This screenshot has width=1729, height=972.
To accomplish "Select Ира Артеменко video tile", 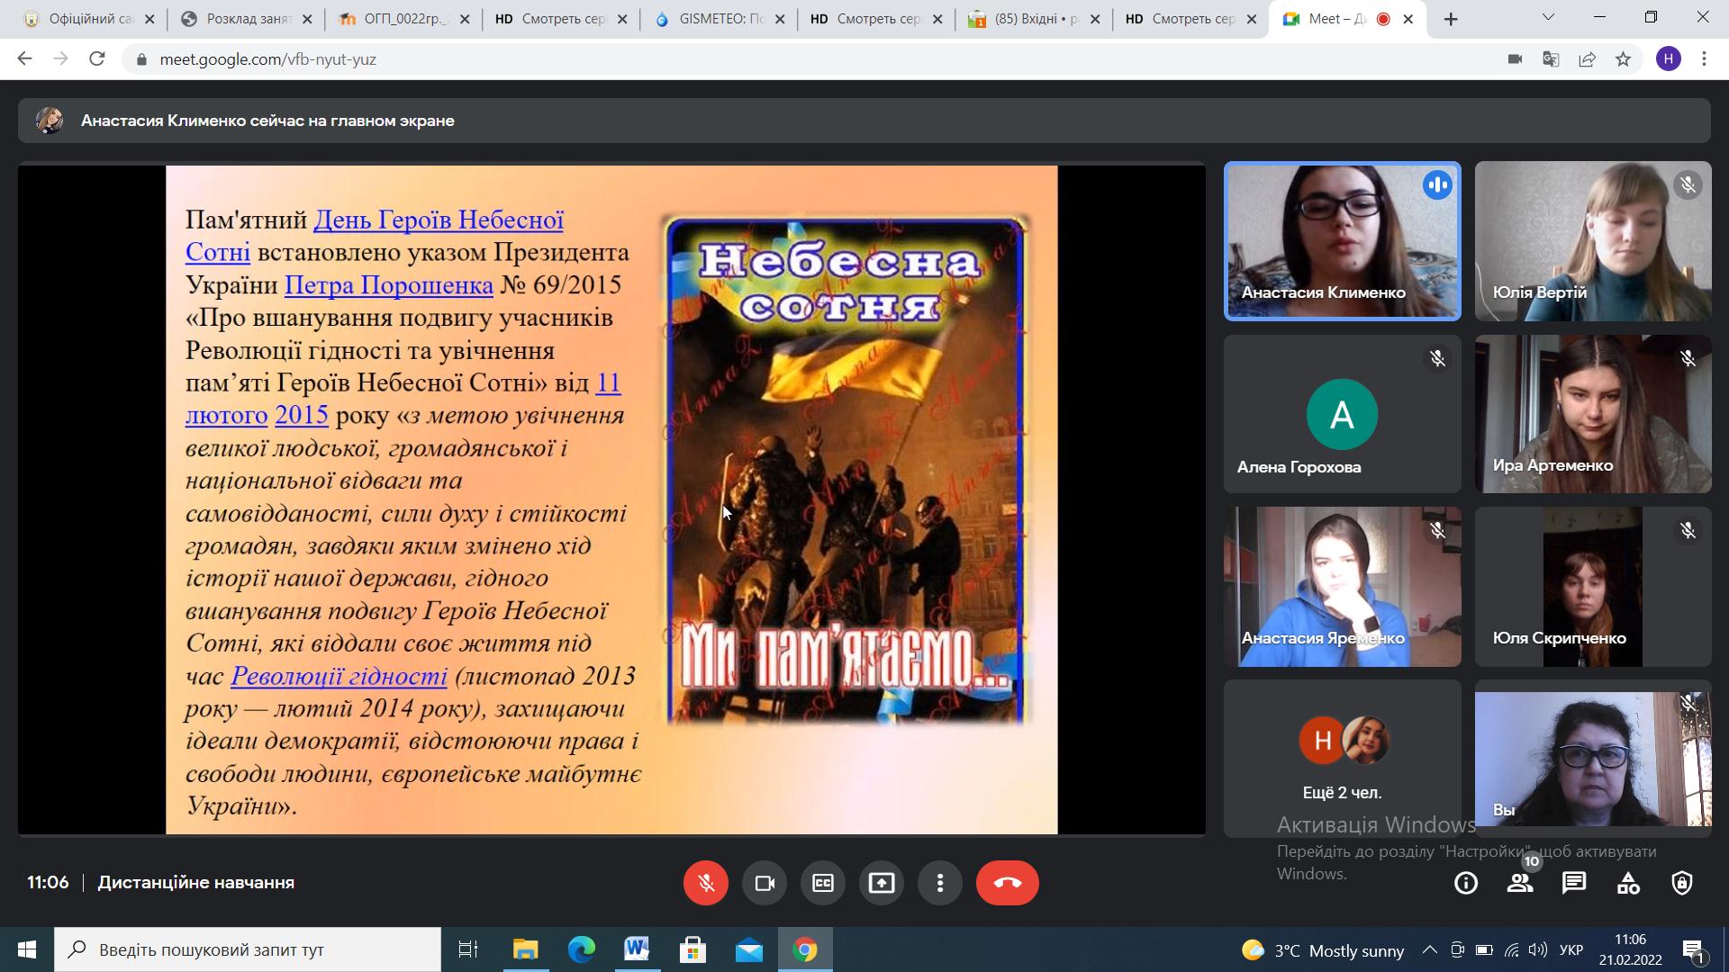I will 1593,414.
